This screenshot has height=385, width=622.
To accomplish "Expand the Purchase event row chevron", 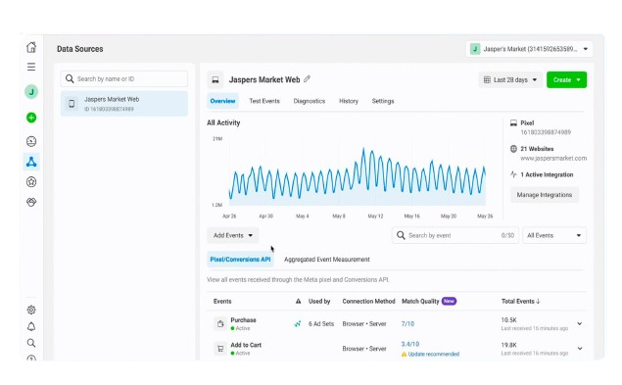I will tap(580, 323).
